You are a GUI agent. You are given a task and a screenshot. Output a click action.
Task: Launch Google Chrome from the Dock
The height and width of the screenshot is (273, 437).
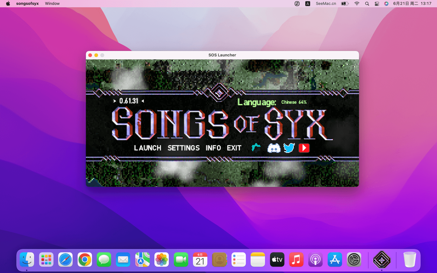coord(85,260)
